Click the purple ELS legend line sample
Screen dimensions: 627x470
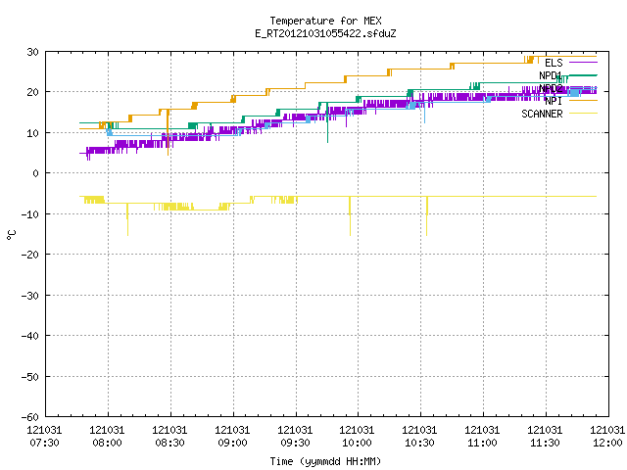[x=583, y=63]
